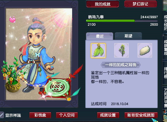Click the character portrait figure

[37, 55]
